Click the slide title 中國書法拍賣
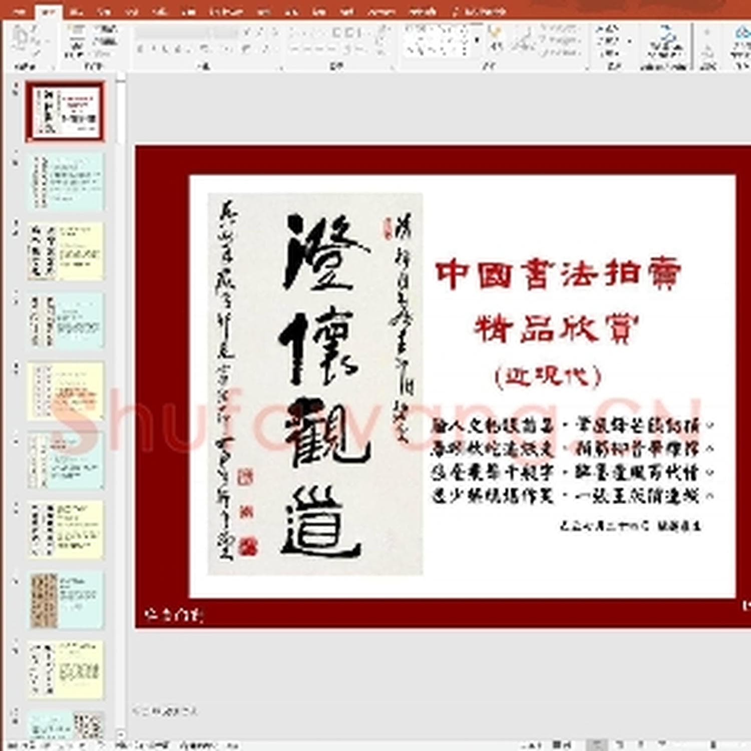This screenshot has height=751, width=751. [x=558, y=274]
